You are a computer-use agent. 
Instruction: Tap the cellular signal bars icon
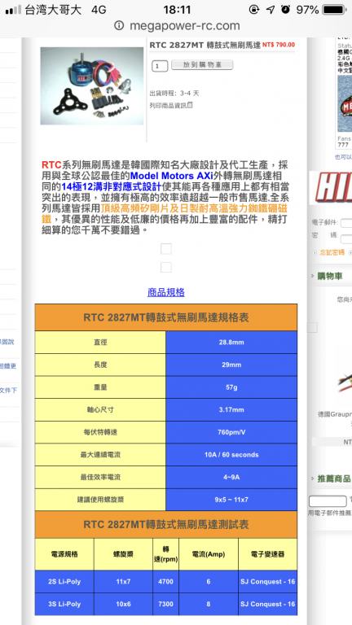[13, 10]
